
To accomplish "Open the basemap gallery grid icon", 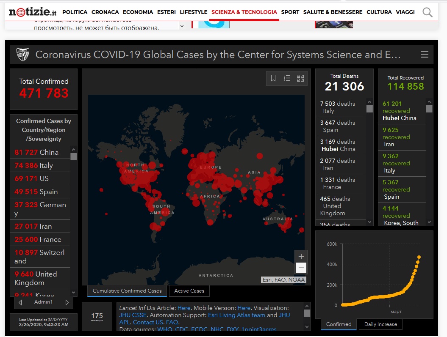I will pos(300,78).
